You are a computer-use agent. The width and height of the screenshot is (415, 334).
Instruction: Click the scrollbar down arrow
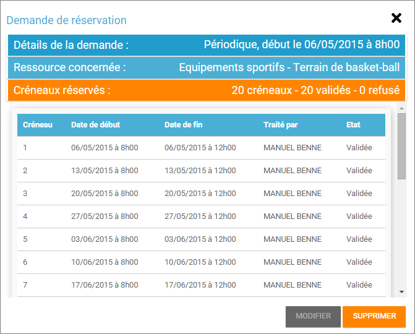(x=401, y=291)
